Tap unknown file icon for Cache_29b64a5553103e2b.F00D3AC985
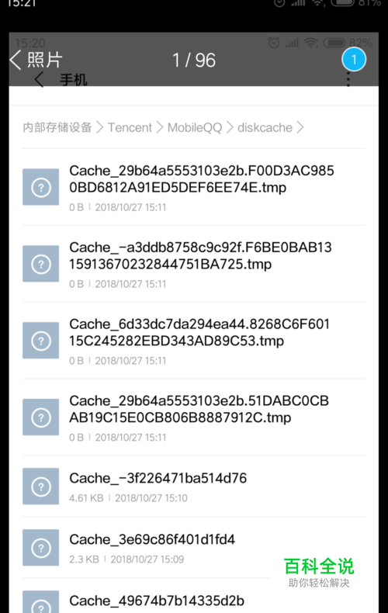 pos(40,187)
